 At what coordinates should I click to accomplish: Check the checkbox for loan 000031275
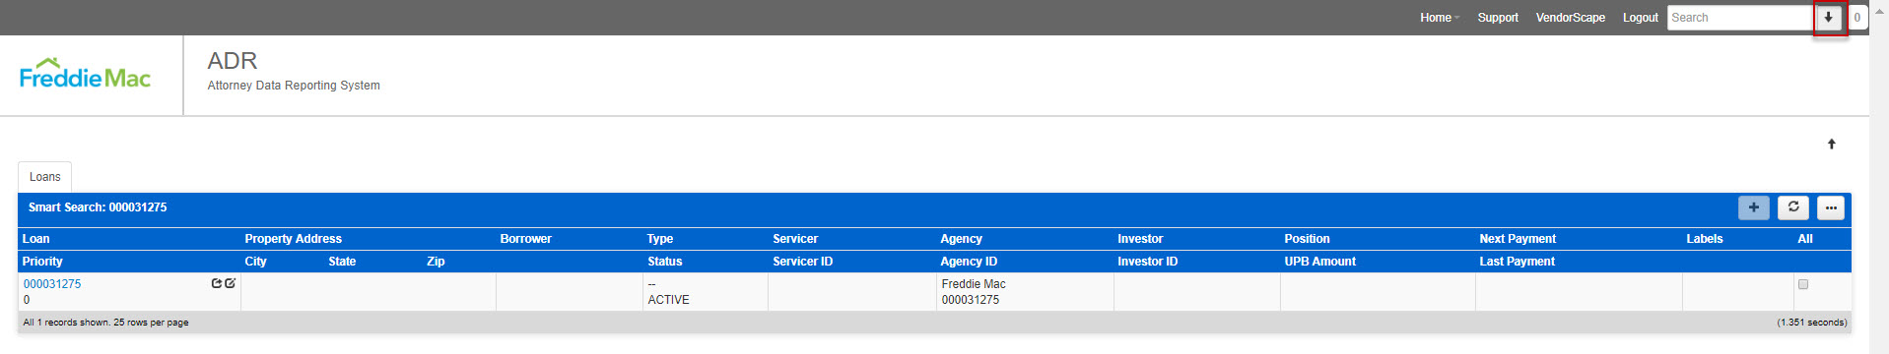(1803, 284)
